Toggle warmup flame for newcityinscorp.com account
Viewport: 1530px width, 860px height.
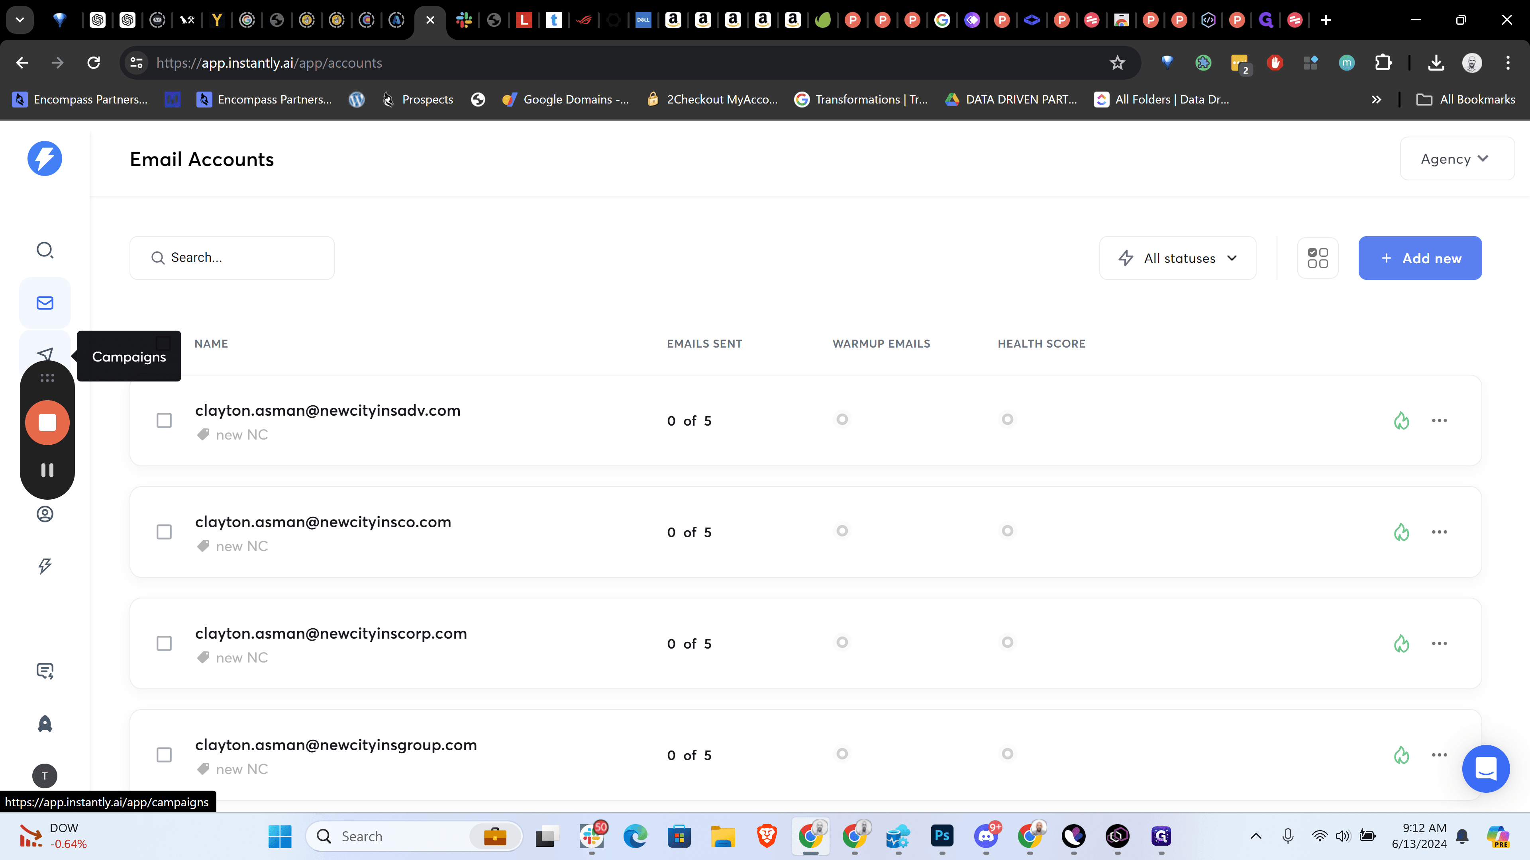coord(1402,643)
